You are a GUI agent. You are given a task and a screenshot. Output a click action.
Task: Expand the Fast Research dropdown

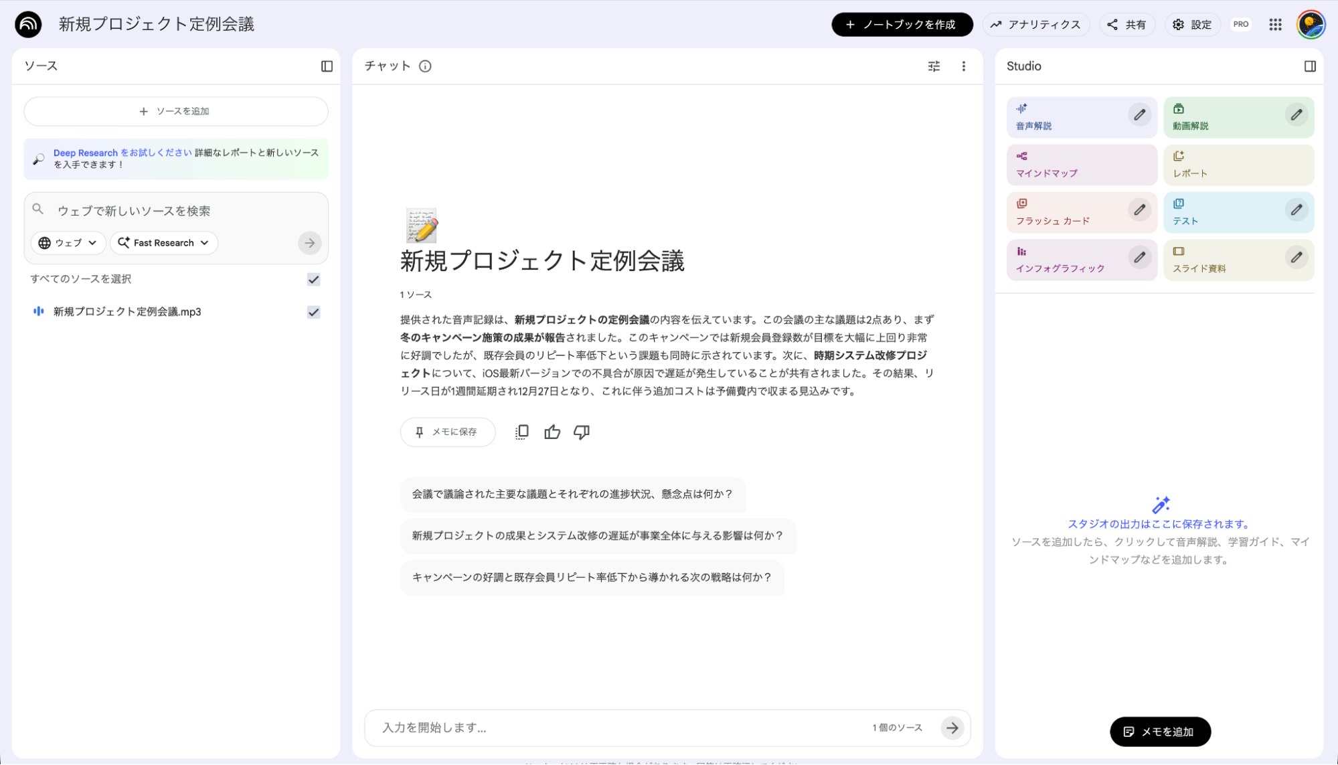(163, 243)
